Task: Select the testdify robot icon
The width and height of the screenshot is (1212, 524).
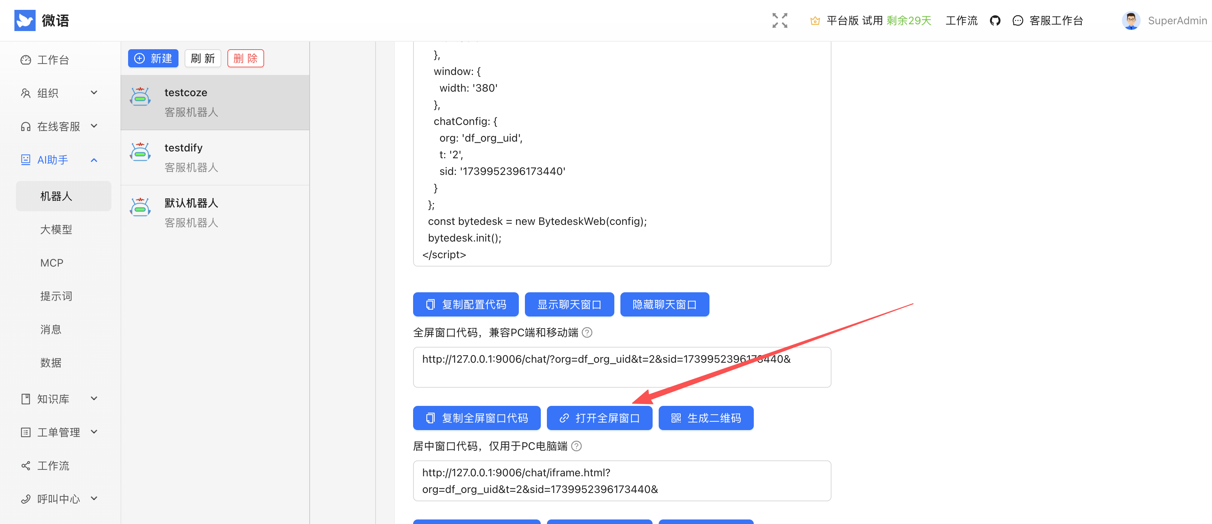Action: pos(140,152)
